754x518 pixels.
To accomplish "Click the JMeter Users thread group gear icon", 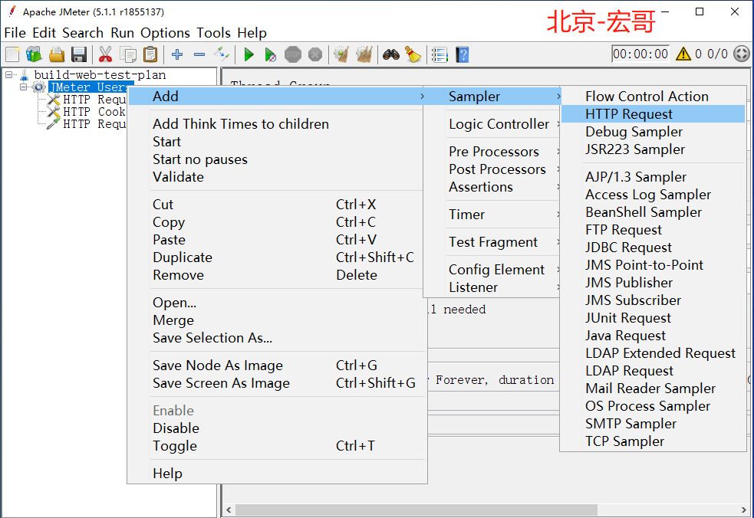I will pyautogui.click(x=38, y=87).
